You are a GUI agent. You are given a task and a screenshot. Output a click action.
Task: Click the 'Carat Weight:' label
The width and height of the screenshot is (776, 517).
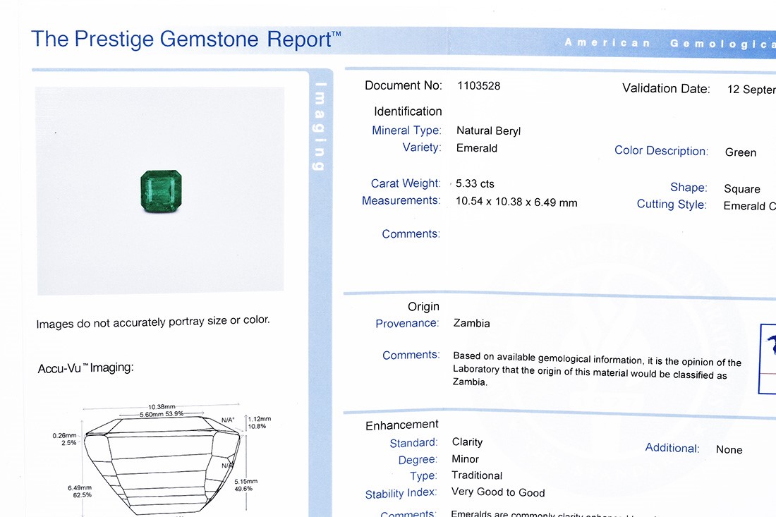(x=406, y=183)
